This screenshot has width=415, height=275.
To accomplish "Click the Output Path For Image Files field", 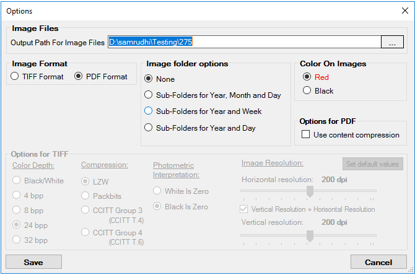I will coord(243,42).
